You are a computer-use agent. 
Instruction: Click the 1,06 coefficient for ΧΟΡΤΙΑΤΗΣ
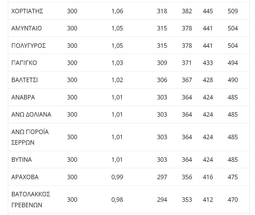pos(117,11)
